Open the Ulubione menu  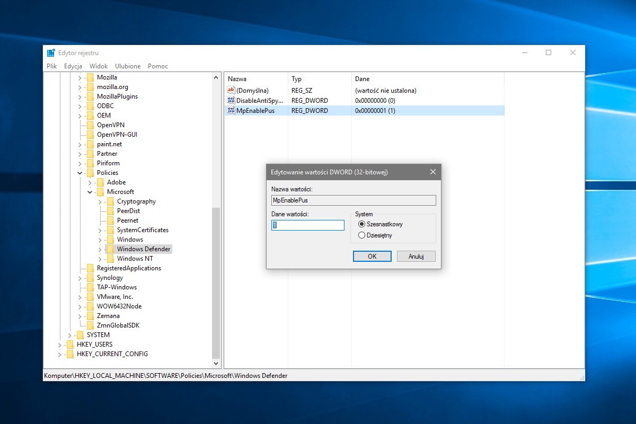click(x=128, y=66)
